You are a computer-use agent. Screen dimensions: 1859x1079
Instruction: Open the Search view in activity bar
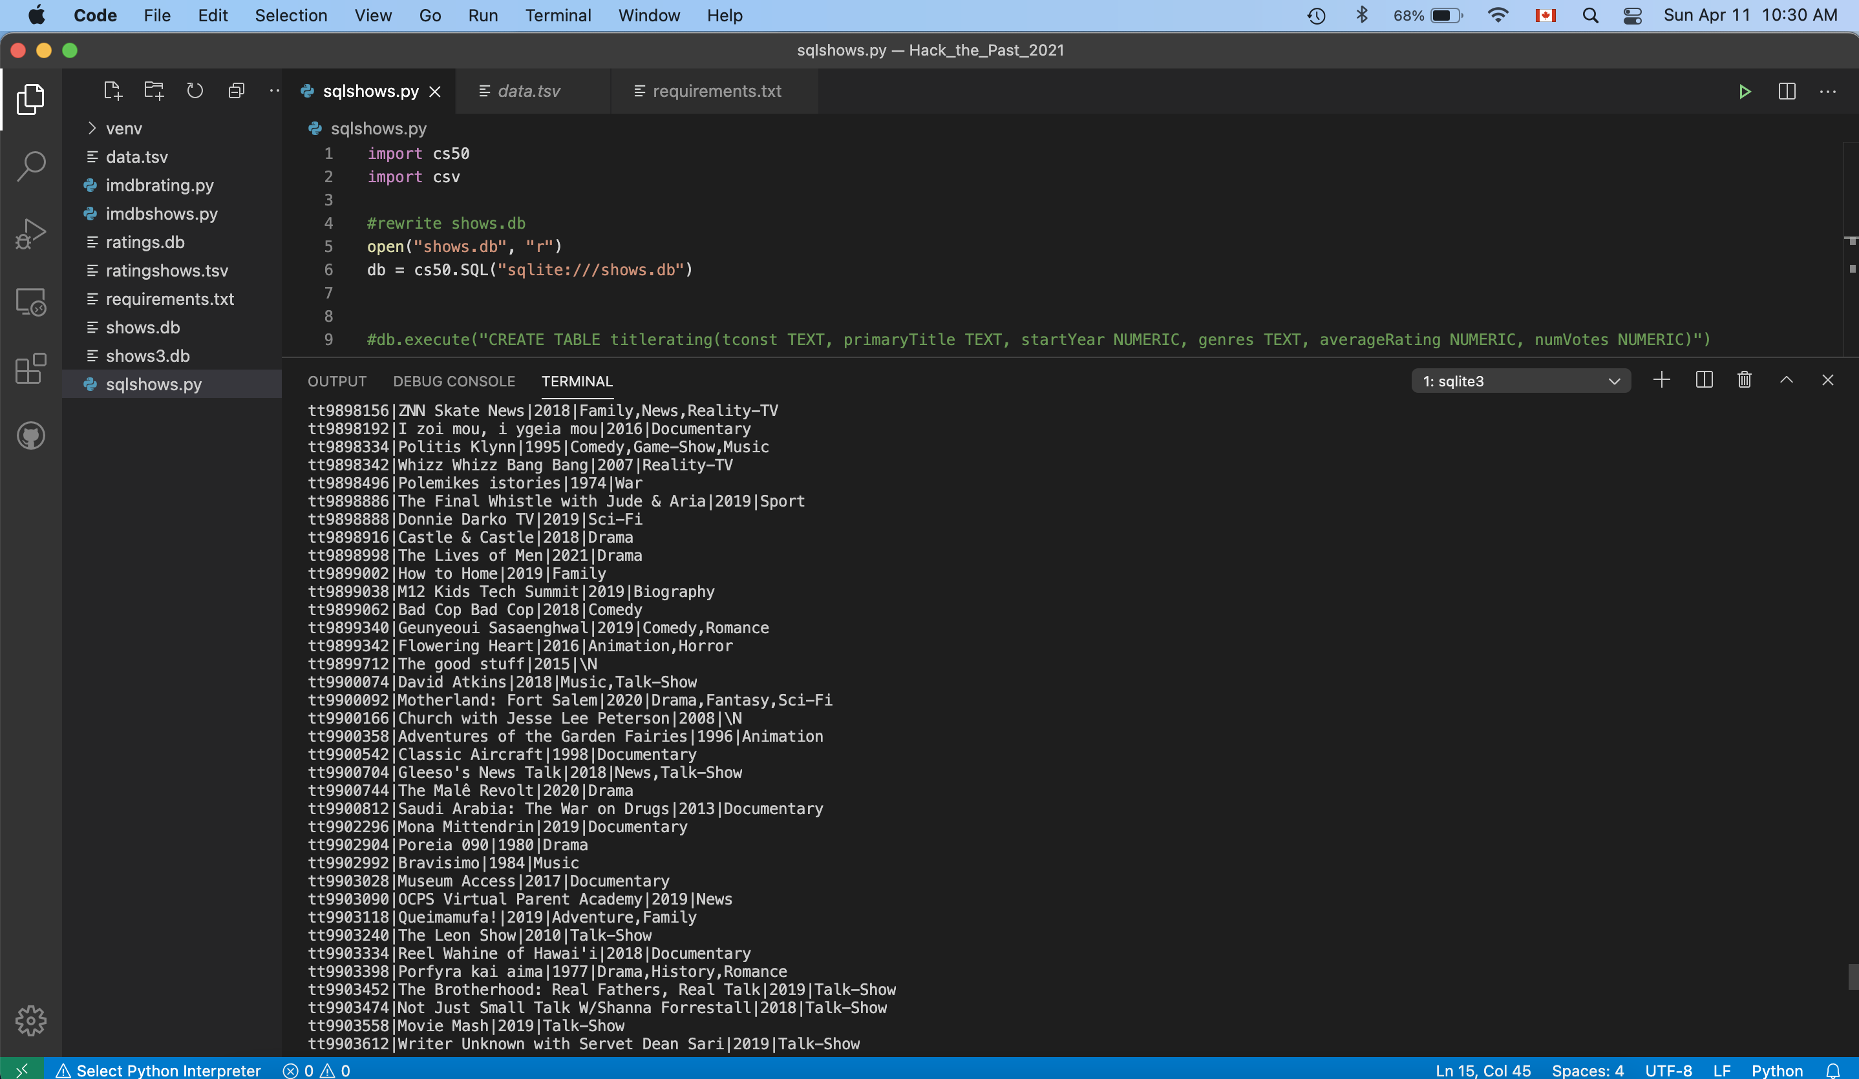pyautogui.click(x=31, y=166)
